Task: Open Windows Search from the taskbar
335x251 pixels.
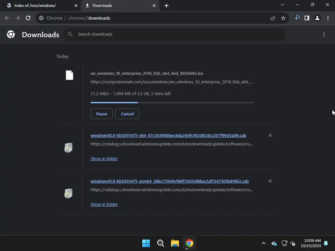Action: [160, 243]
